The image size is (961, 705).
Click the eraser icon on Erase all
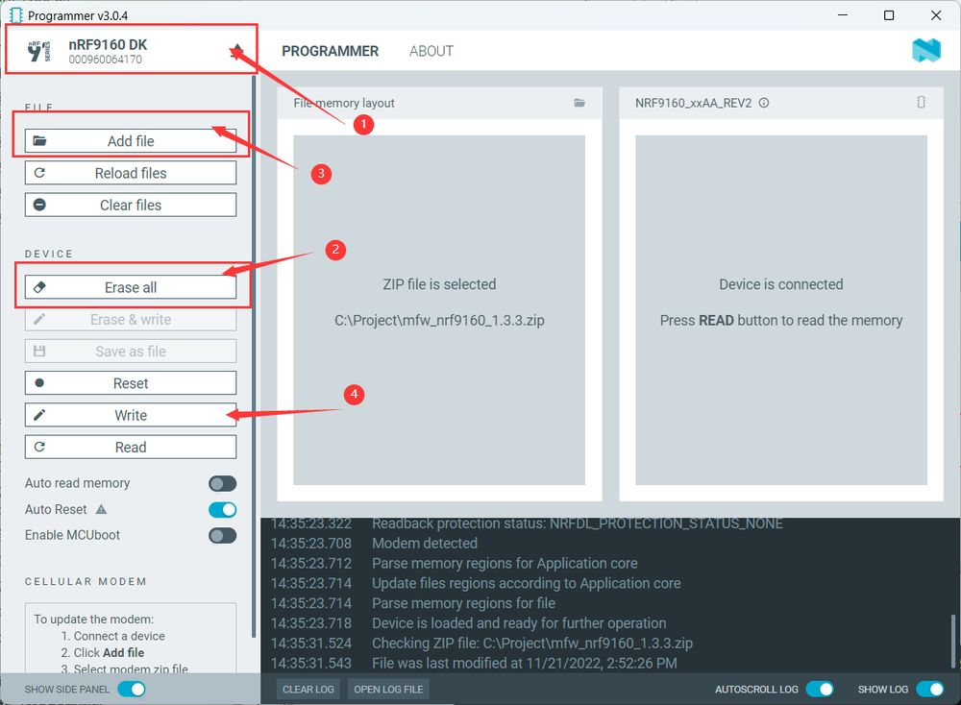tap(39, 286)
